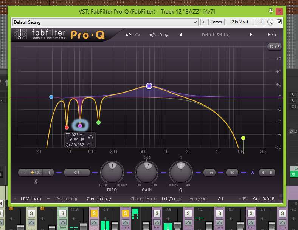Click the envelope icon on the green mixer strip
The height and width of the screenshot is (230, 298).
click(x=62, y=222)
